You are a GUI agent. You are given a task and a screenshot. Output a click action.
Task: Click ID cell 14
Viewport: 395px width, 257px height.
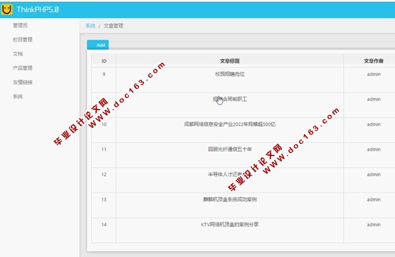[x=104, y=225]
